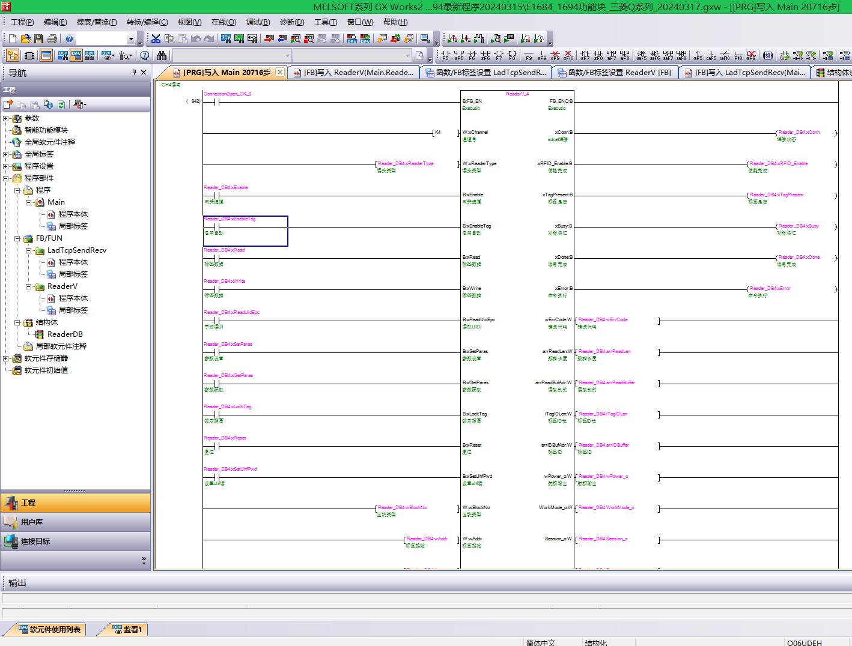This screenshot has width=852, height=646.
Task: Click the CF9 delete horizontal line icon
Action: tap(555, 56)
